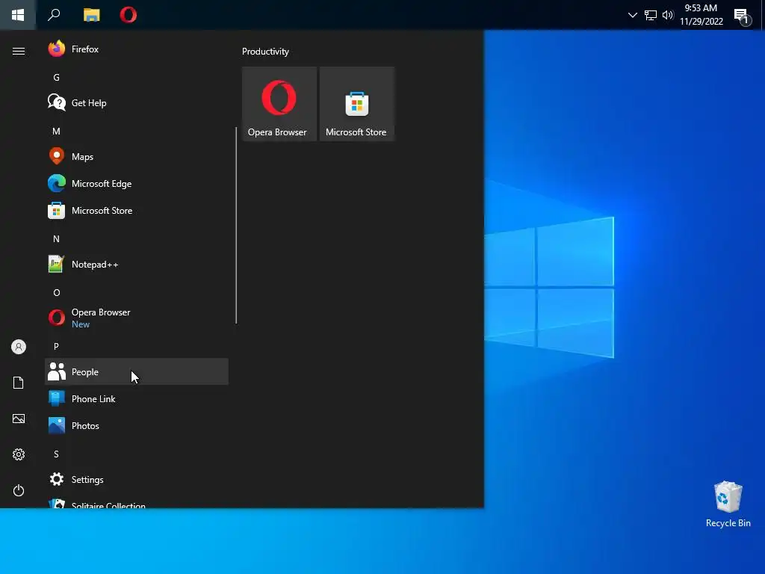Screen dimensions: 765x574
Task: Launch Notepad++ from the list
Action: (x=137, y=264)
